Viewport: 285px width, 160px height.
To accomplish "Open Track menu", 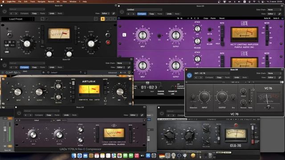I will (x=33, y=2).
